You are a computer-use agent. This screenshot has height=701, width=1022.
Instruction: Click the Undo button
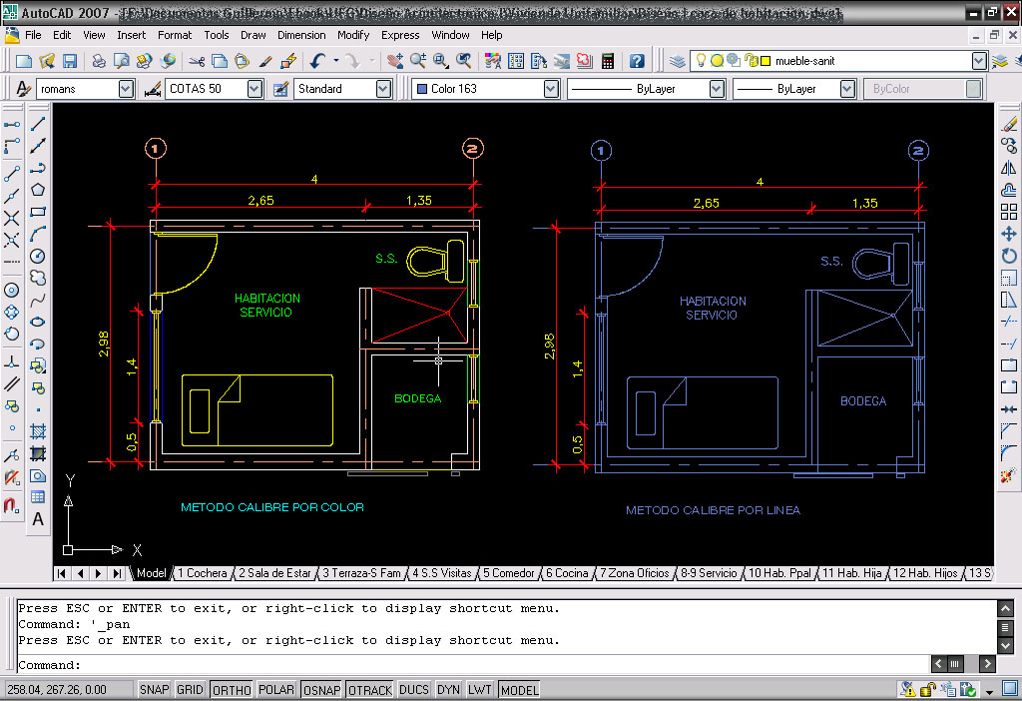coord(316,60)
